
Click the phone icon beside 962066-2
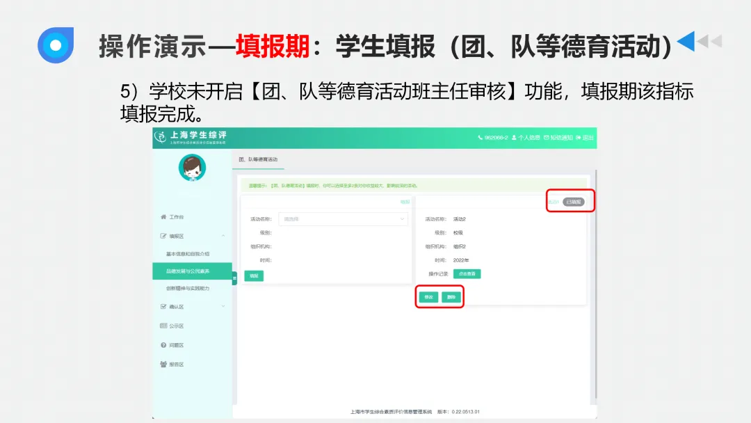click(x=482, y=137)
